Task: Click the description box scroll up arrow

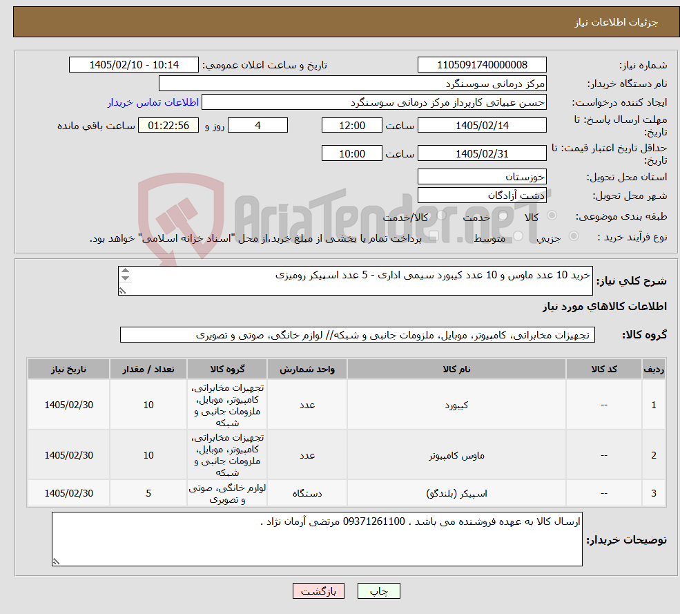Action: pyautogui.click(x=126, y=271)
